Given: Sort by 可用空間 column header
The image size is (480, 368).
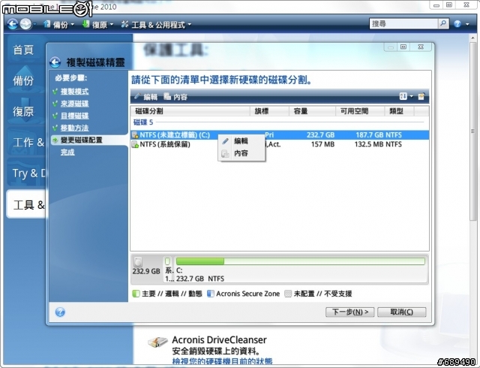Looking at the screenshot, I should point(360,111).
